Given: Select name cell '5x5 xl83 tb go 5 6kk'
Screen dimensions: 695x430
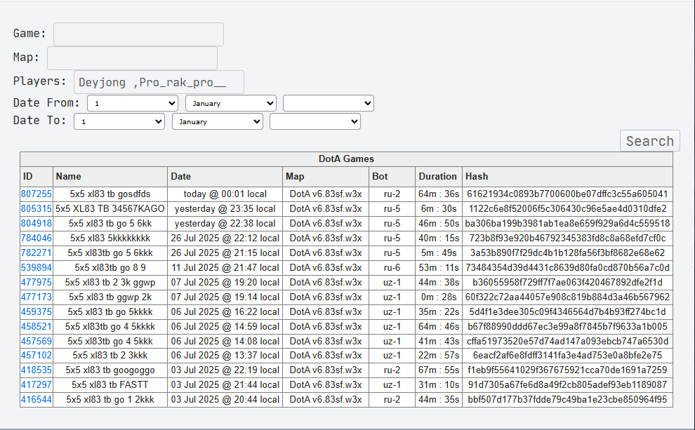Looking at the screenshot, I should [x=110, y=223].
